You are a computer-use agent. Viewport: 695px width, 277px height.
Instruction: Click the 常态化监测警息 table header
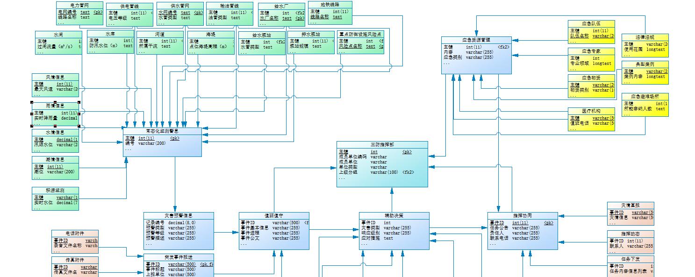(163, 132)
